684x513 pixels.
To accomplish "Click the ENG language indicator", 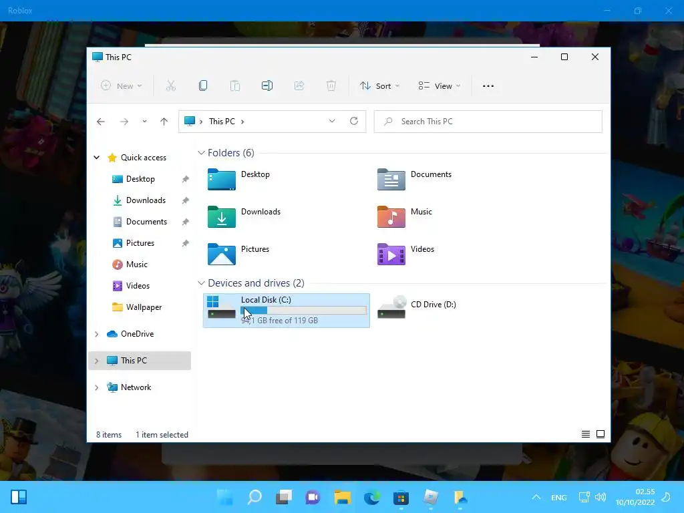I will coord(559,497).
